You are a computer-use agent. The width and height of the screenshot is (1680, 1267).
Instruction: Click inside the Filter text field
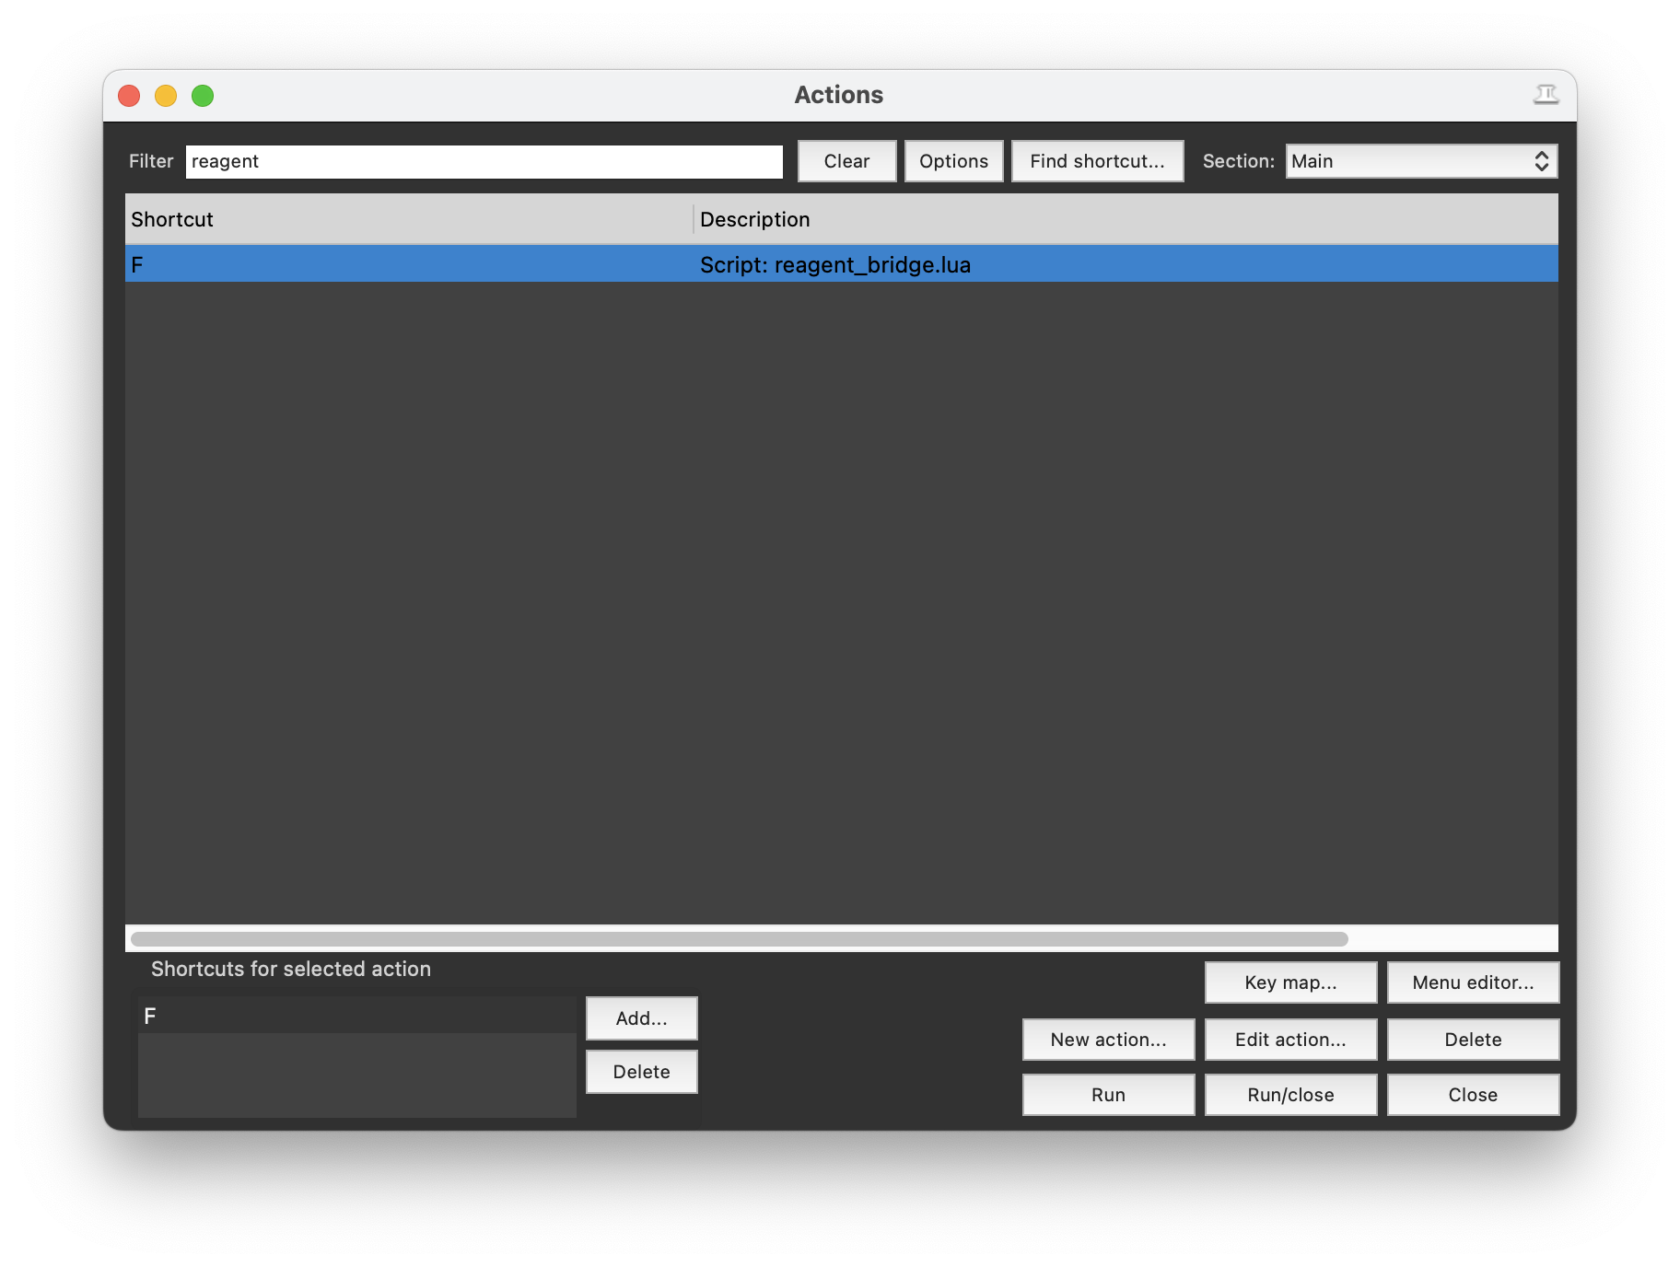(x=484, y=161)
